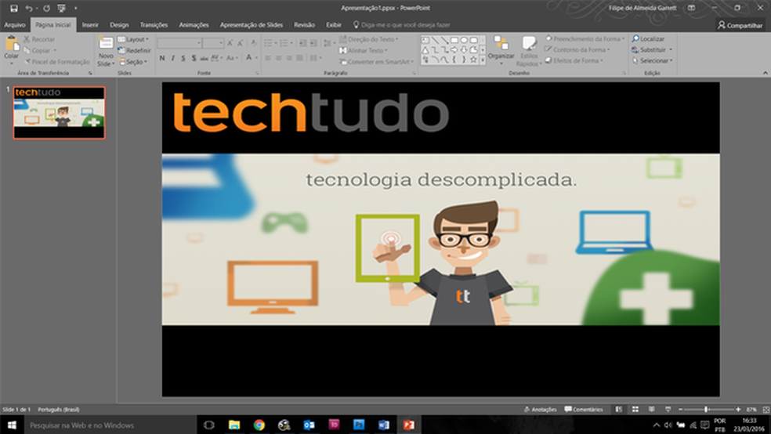Screen dimensions: 771x434
Task: Select the rectangle shape in shapes gallery
Action: click(454, 40)
